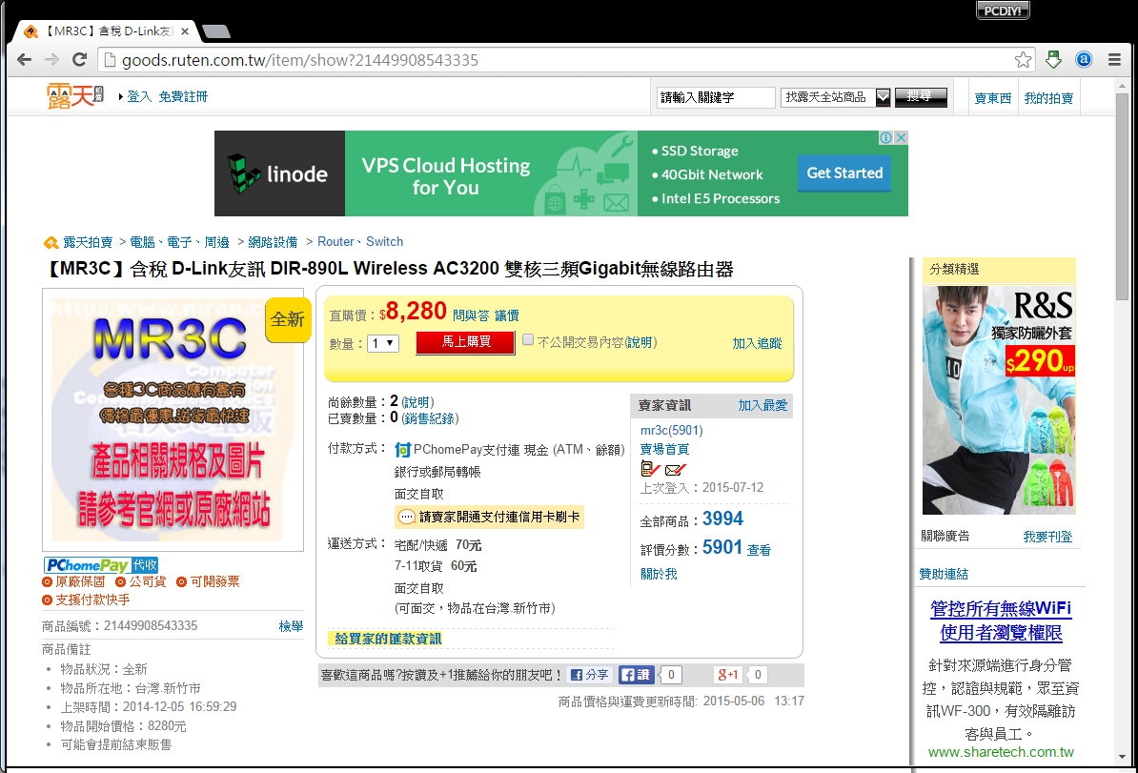
Task: Click the linode logo in the ad
Action: click(x=278, y=173)
